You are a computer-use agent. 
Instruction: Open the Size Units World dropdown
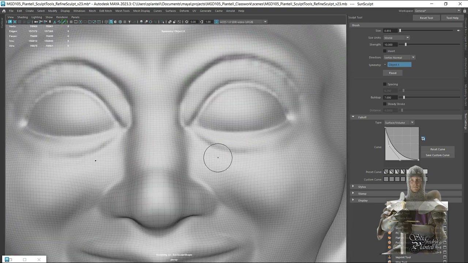(396, 38)
